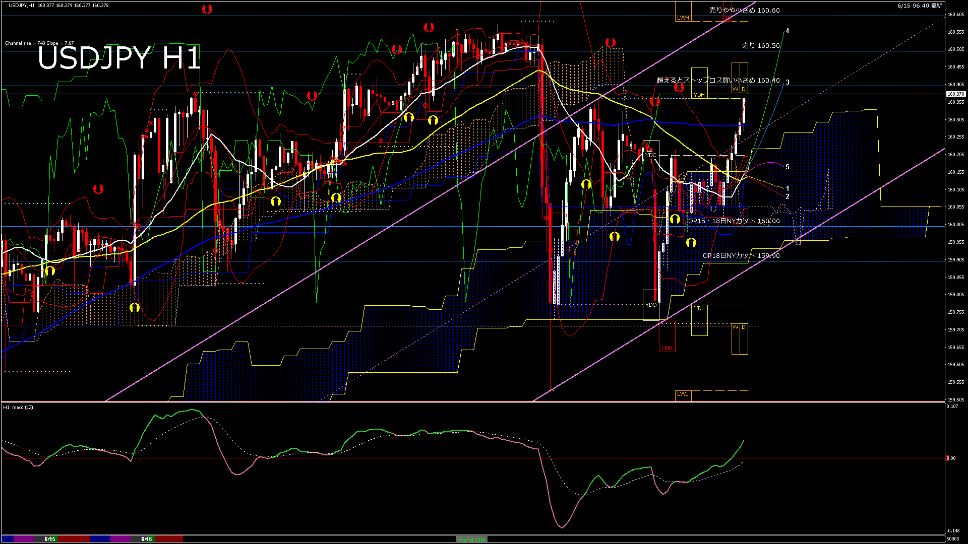The height and width of the screenshot is (544, 968).
Task: Click the yellow up-arrow beside the OP15 label
Action: [x=675, y=219]
